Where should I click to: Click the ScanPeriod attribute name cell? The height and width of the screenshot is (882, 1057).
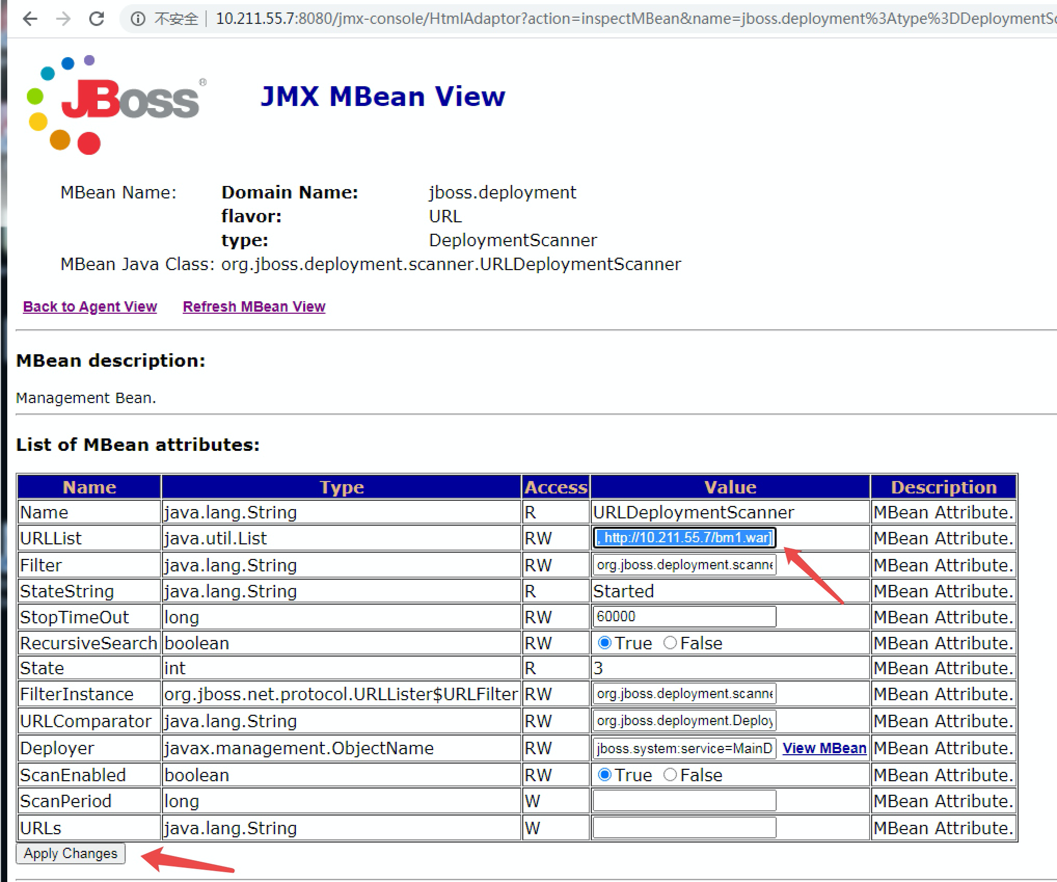tap(89, 801)
